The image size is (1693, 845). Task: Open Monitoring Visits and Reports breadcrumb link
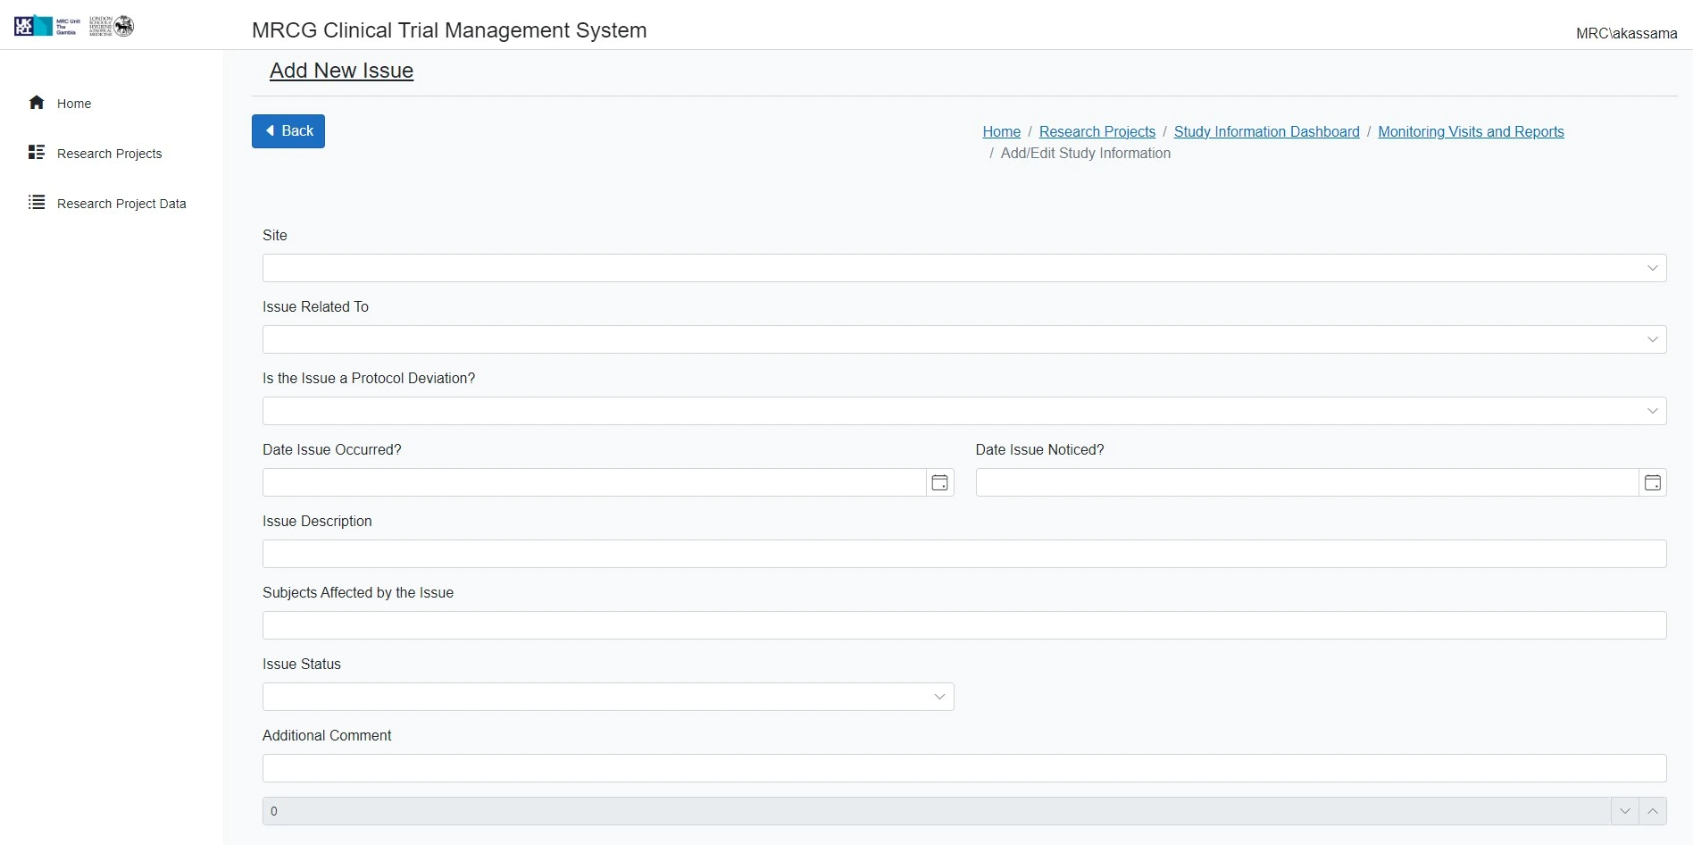tap(1471, 131)
